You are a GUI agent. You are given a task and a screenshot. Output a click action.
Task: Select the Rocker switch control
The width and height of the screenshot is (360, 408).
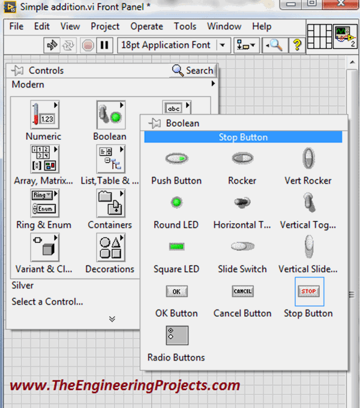pyautogui.click(x=242, y=159)
